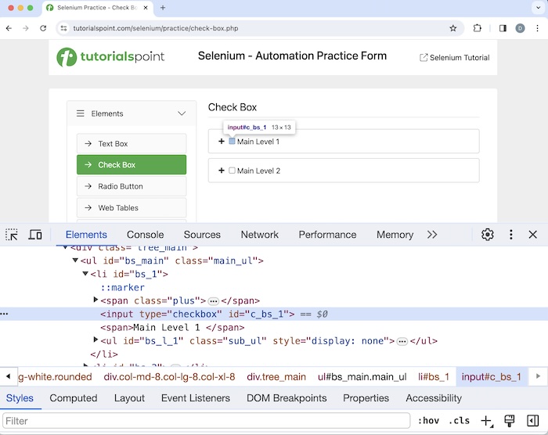Screen dimensions: 548x435
Task: Check the Main Level 2 checkbox
Action: click(232, 171)
